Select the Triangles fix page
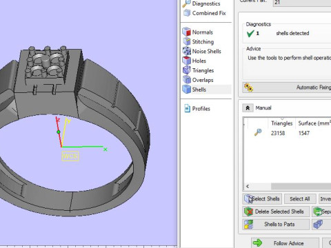331x248 pixels. click(x=198, y=70)
